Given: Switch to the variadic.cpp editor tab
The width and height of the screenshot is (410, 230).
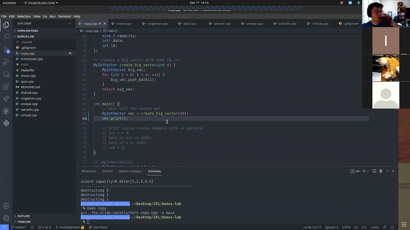Looking at the screenshot, I should tap(288, 24).
